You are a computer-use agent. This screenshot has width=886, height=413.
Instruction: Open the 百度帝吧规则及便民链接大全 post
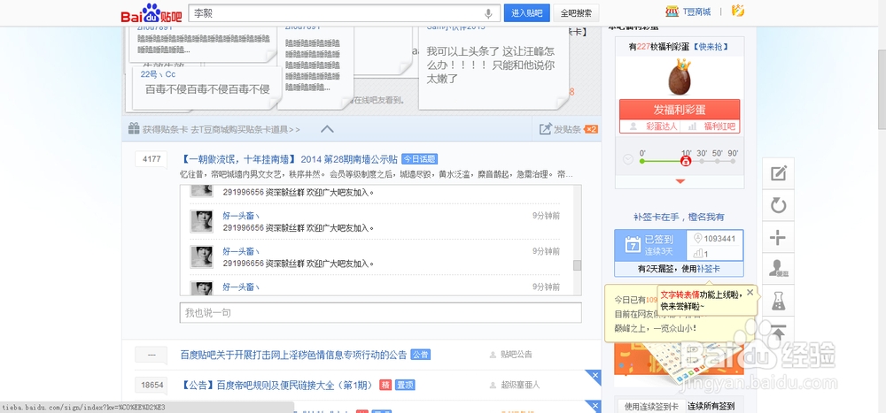click(x=276, y=386)
